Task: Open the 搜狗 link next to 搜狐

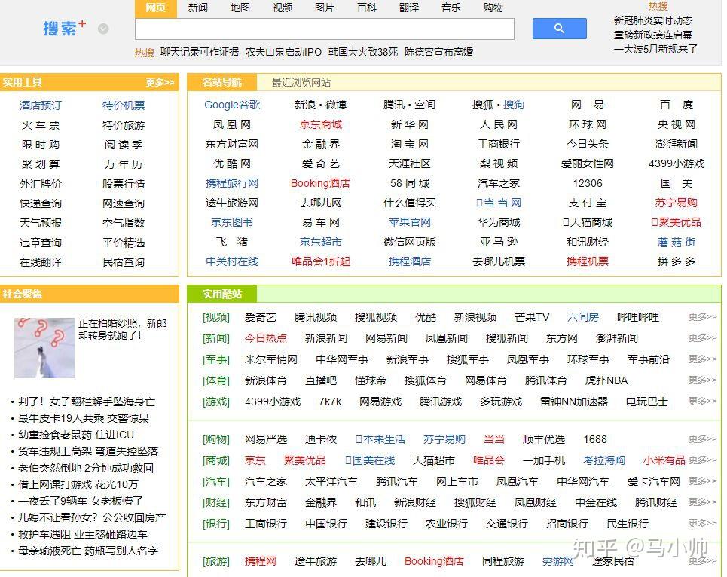Action: click(514, 105)
